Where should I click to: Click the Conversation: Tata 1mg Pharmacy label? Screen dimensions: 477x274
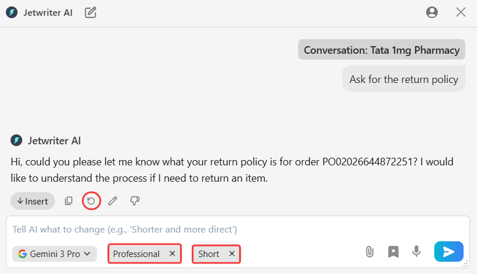(x=381, y=50)
